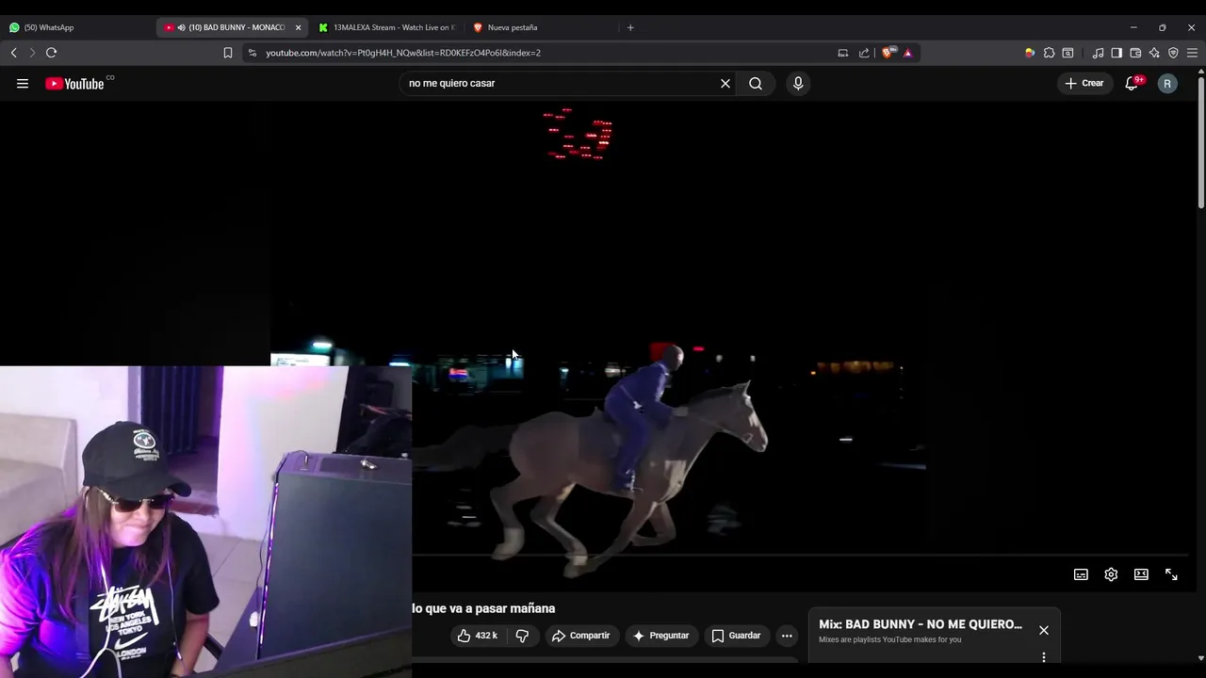This screenshot has width=1206, height=678.
Task: Open the Leo AI sparkle icon
Action: (1154, 53)
